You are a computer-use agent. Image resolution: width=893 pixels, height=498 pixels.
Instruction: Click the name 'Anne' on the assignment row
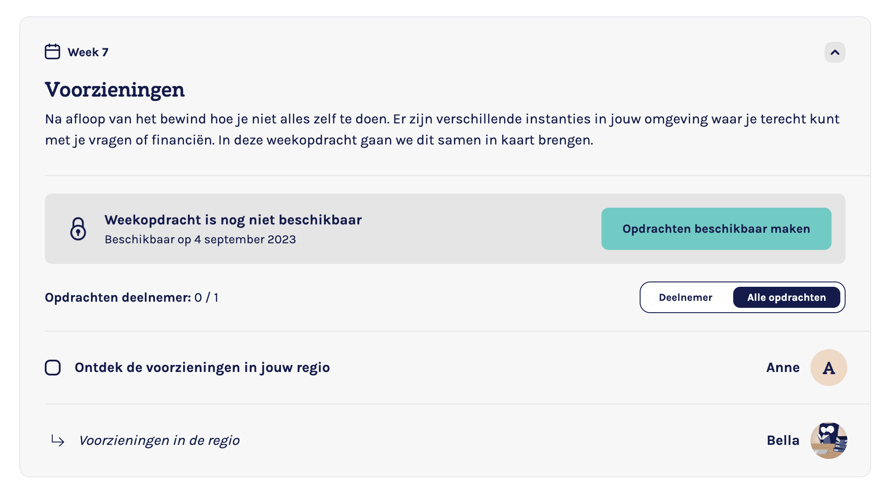(782, 368)
